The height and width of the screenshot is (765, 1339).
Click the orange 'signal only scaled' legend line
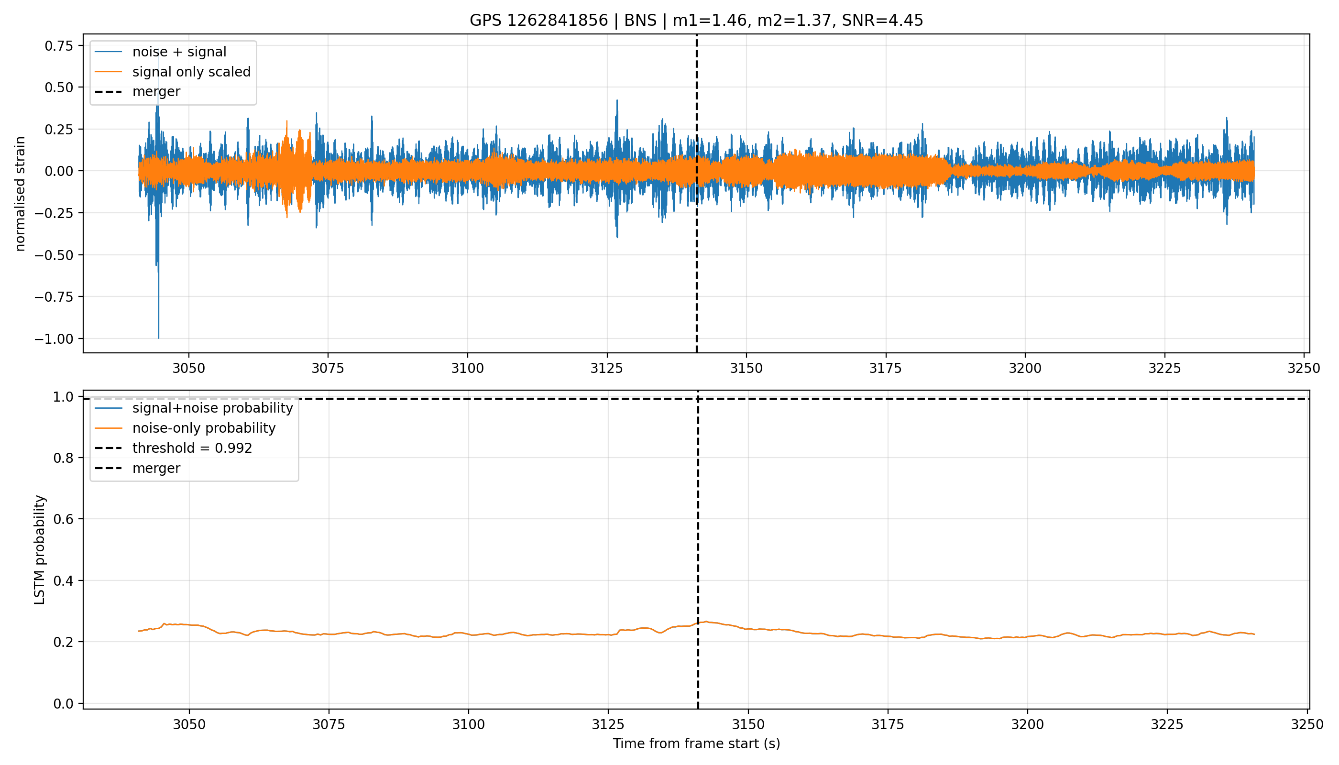(108, 72)
